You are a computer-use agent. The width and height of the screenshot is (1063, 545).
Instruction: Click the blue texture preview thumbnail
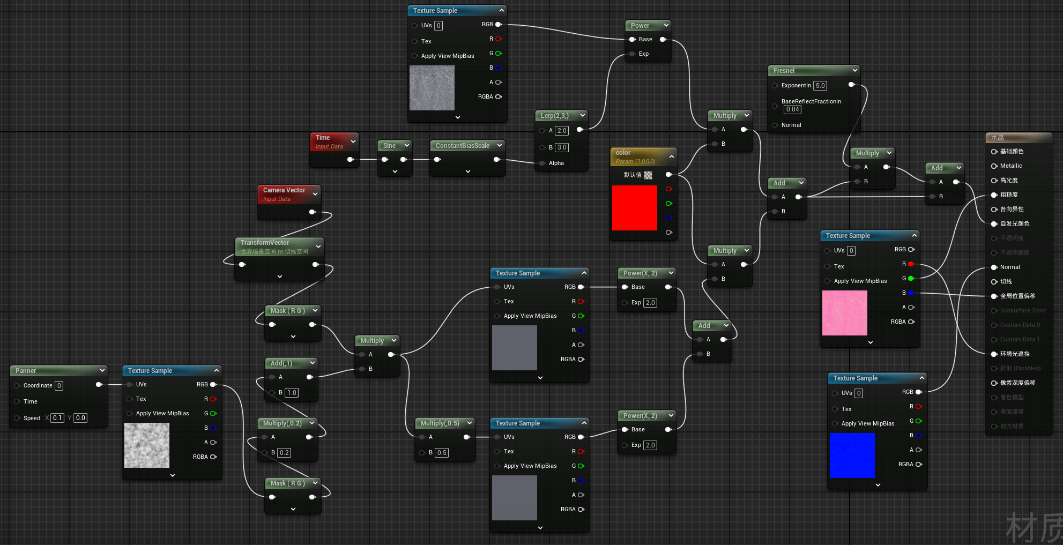tap(852, 456)
